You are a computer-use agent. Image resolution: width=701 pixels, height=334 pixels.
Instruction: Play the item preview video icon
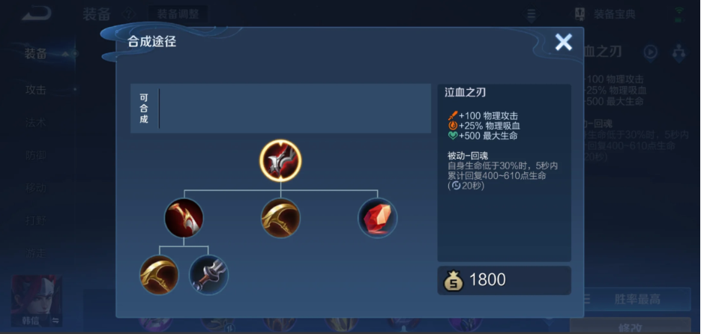pos(651,52)
